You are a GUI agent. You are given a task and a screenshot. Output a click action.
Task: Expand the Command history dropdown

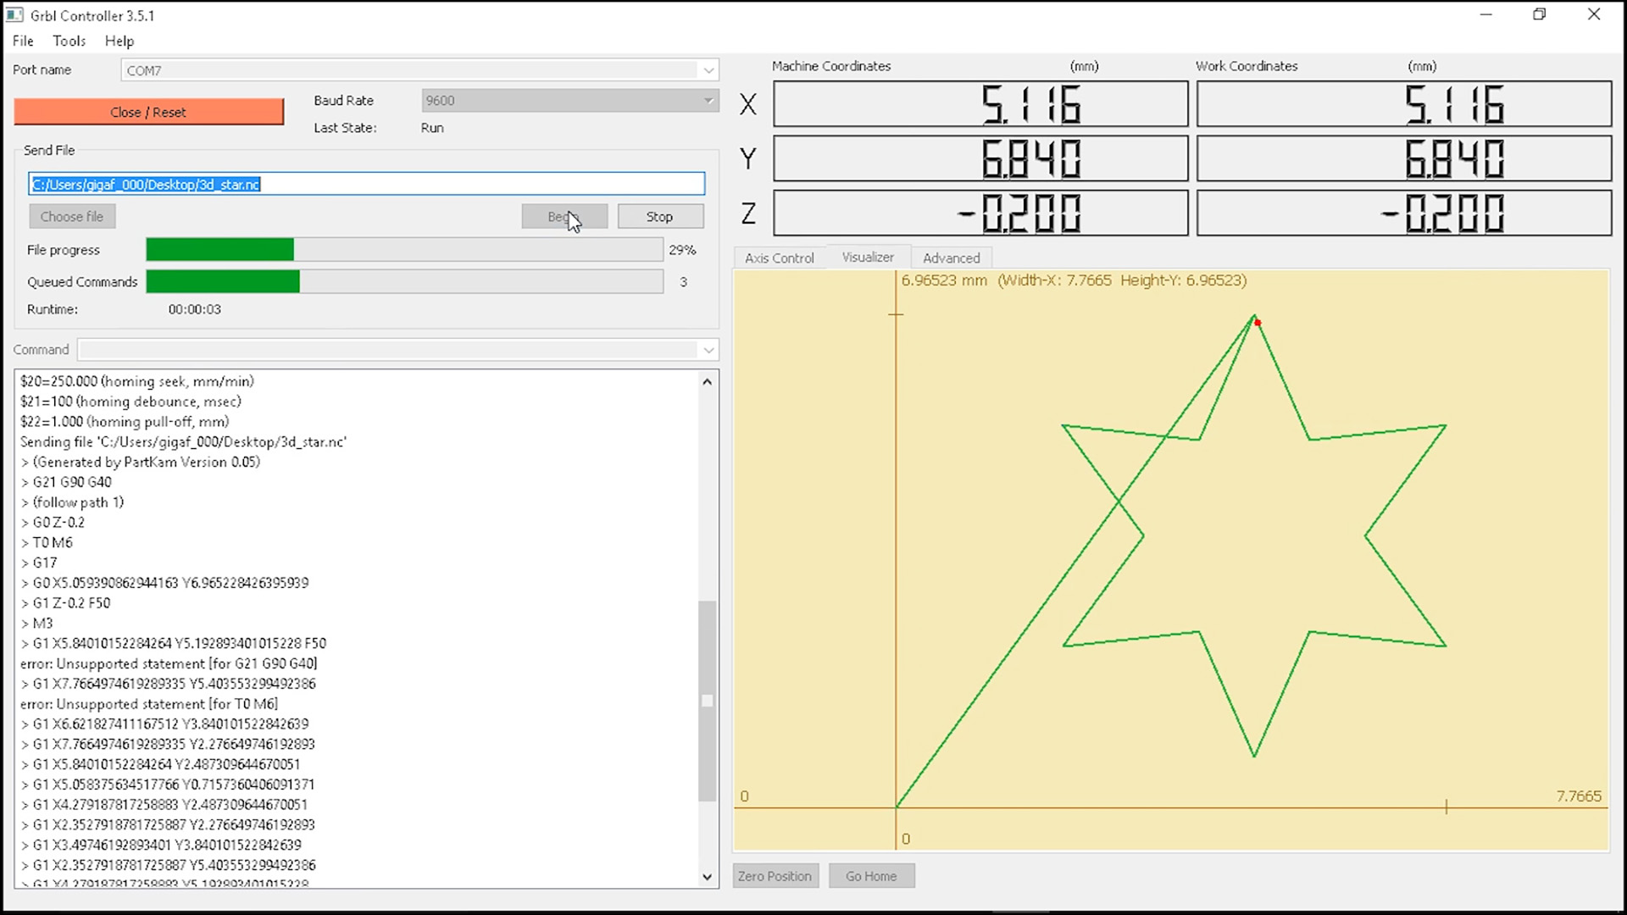click(708, 350)
